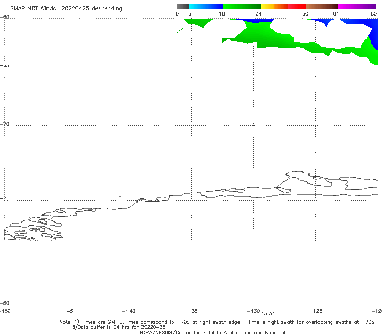Viewport: 382px width, 336px height.
Task: Click the 13:31 swath time label
Action: (x=268, y=314)
